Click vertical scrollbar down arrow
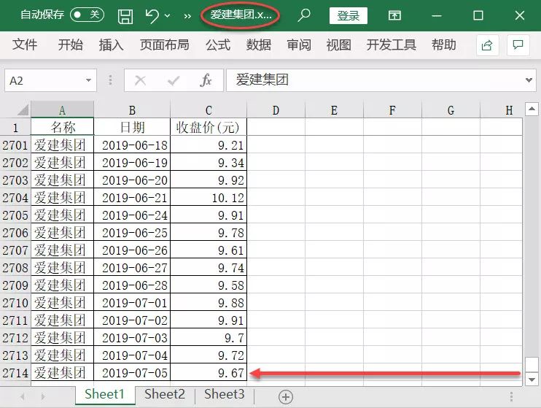The height and width of the screenshot is (408, 541). tap(532, 380)
